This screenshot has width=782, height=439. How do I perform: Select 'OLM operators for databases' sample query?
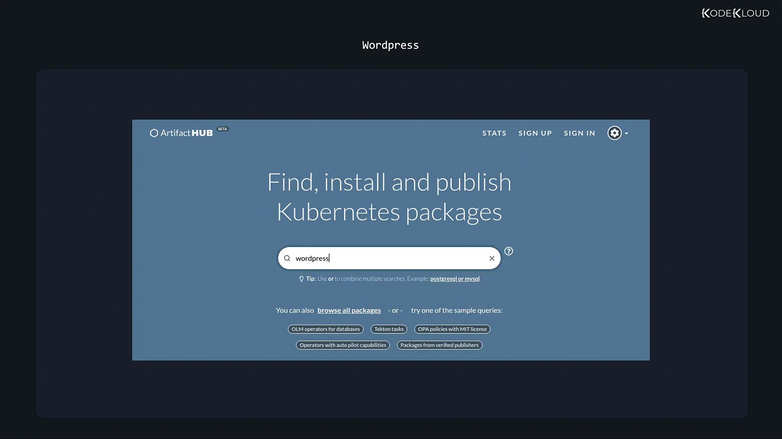pos(325,329)
